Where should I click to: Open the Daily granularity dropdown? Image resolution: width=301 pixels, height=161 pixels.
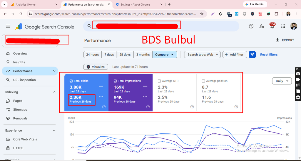point(282,81)
